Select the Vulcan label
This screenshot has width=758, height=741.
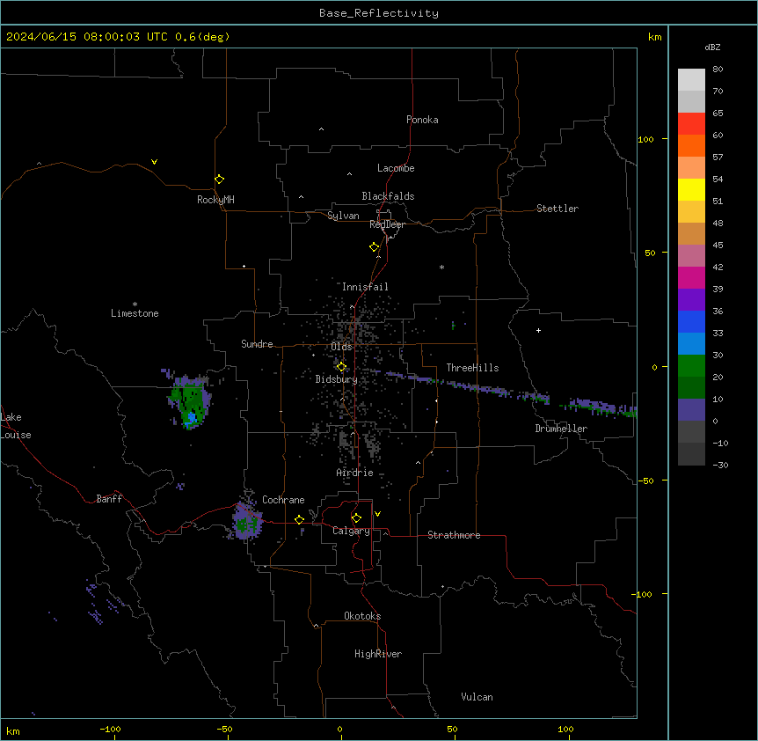[477, 697]
